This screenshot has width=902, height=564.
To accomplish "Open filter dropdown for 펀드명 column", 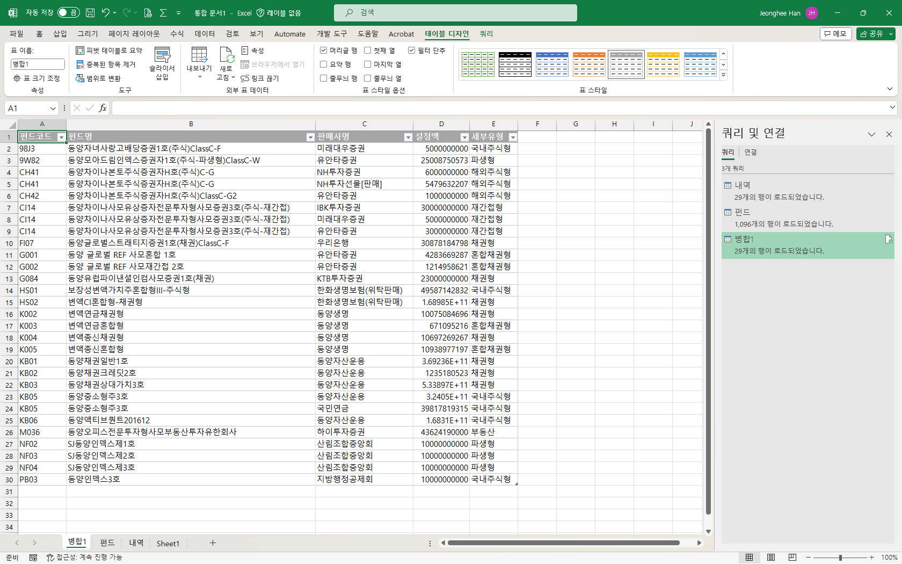I will click(x=310, y=138).
